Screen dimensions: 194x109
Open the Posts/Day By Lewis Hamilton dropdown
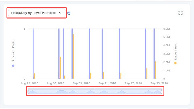coord(36,13)
